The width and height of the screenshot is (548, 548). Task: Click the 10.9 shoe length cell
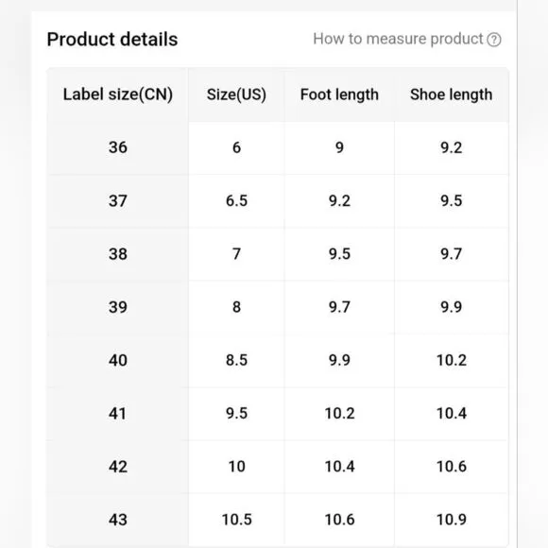click(452, 520)
